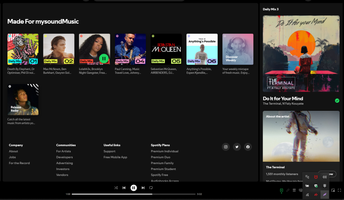Open the play queue icon
344x200 pixels.
(x=294, y=190)
